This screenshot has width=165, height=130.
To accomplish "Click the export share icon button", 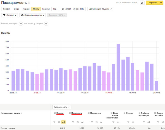I will tap(142, 3).
